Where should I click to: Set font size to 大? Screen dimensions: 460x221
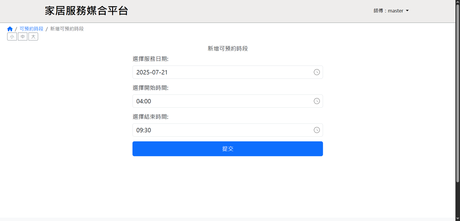click(33, 37)
